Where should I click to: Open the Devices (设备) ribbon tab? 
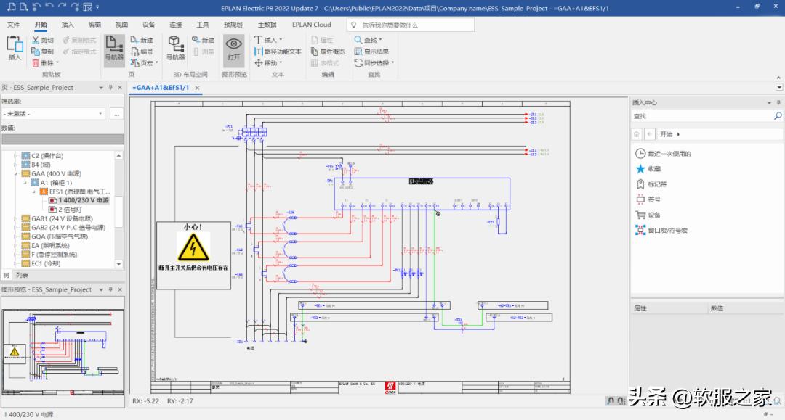(x=149, y=25)
